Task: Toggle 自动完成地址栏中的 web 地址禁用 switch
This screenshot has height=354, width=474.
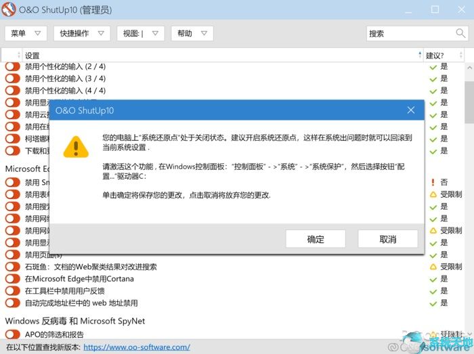Action: tap(13, 303)
